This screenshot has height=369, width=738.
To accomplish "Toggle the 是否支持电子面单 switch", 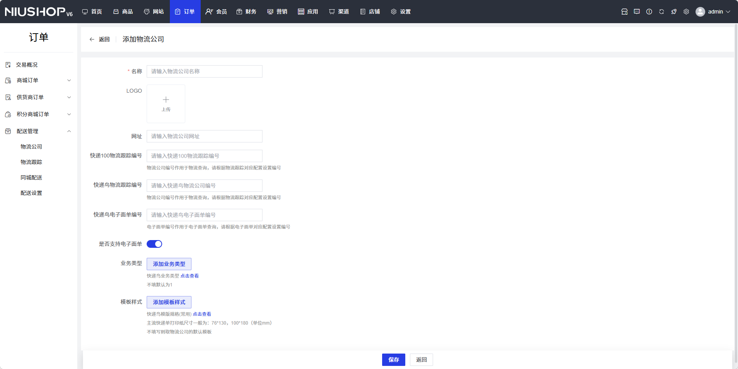I will click(154, 244).
